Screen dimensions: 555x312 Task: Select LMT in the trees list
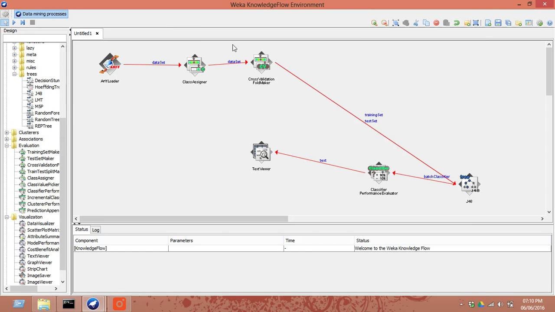tap(39, 100)
